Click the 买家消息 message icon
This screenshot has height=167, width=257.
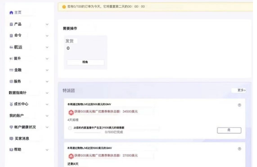(x=11, y=139)
